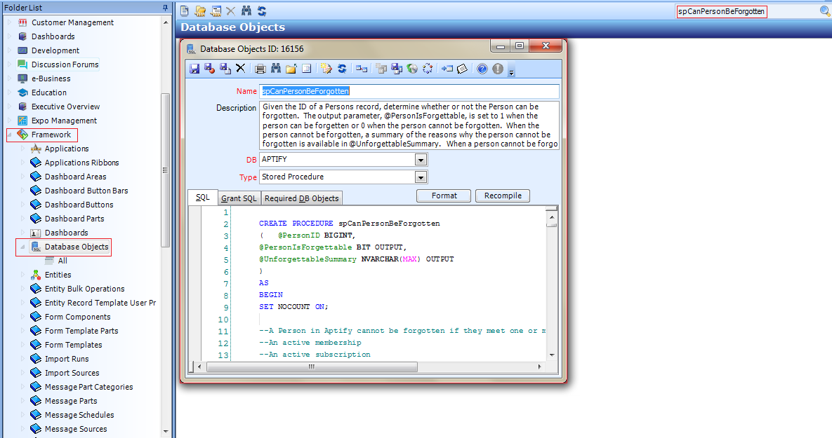Select e-Business in the Folder List
Image resolution: width=832 pixels, height=438 pixels.
51,78
